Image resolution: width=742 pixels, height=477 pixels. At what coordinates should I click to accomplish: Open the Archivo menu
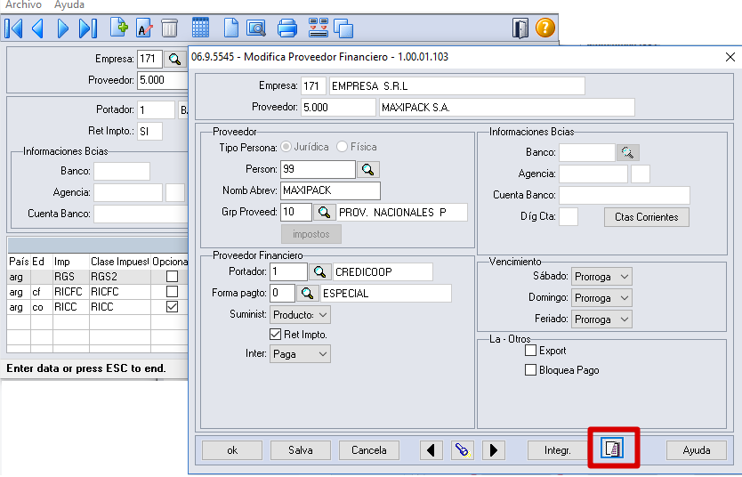click(24, 4)
